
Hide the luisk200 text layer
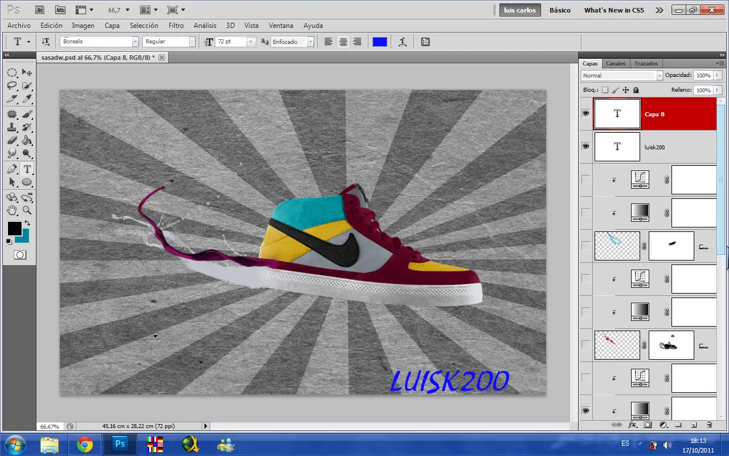585,146
